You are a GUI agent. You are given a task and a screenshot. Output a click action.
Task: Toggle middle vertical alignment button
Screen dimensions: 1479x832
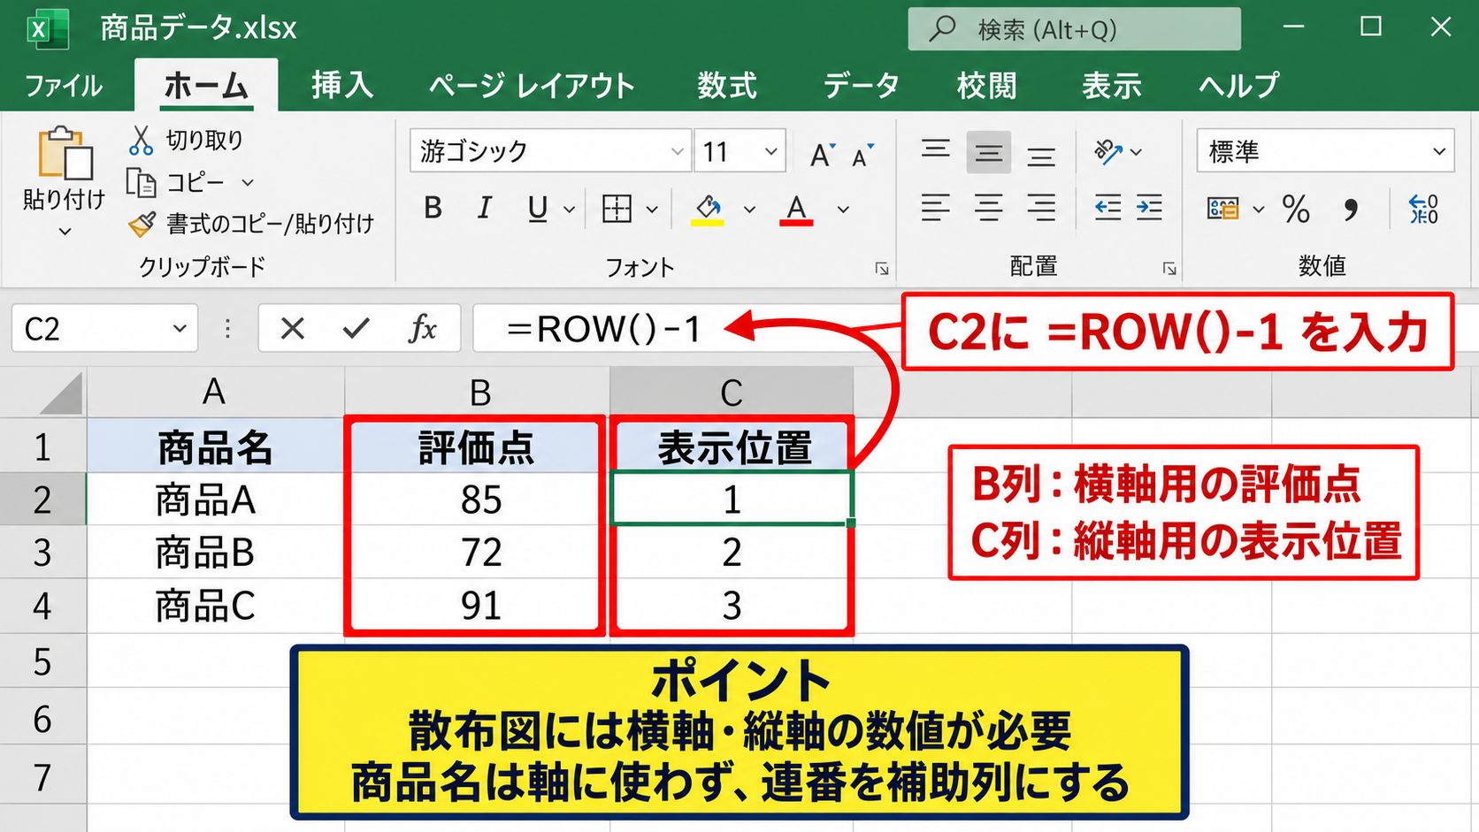(988, 154)
